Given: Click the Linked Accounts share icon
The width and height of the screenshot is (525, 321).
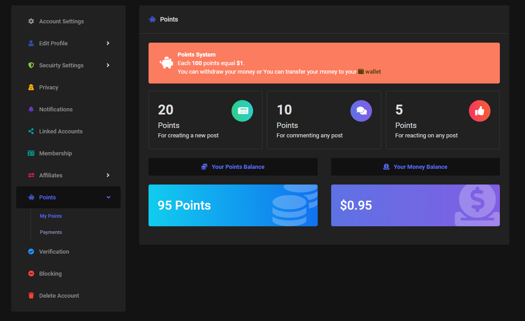Looking at the screenshot, I should click(x=31, y=132).
